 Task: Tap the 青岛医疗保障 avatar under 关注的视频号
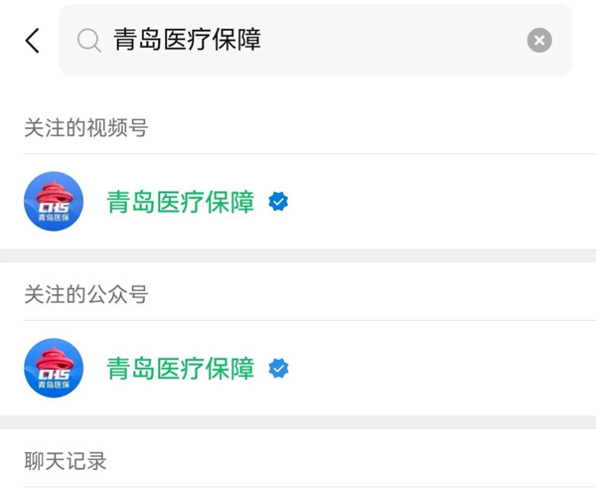click(x=54, y=202)
